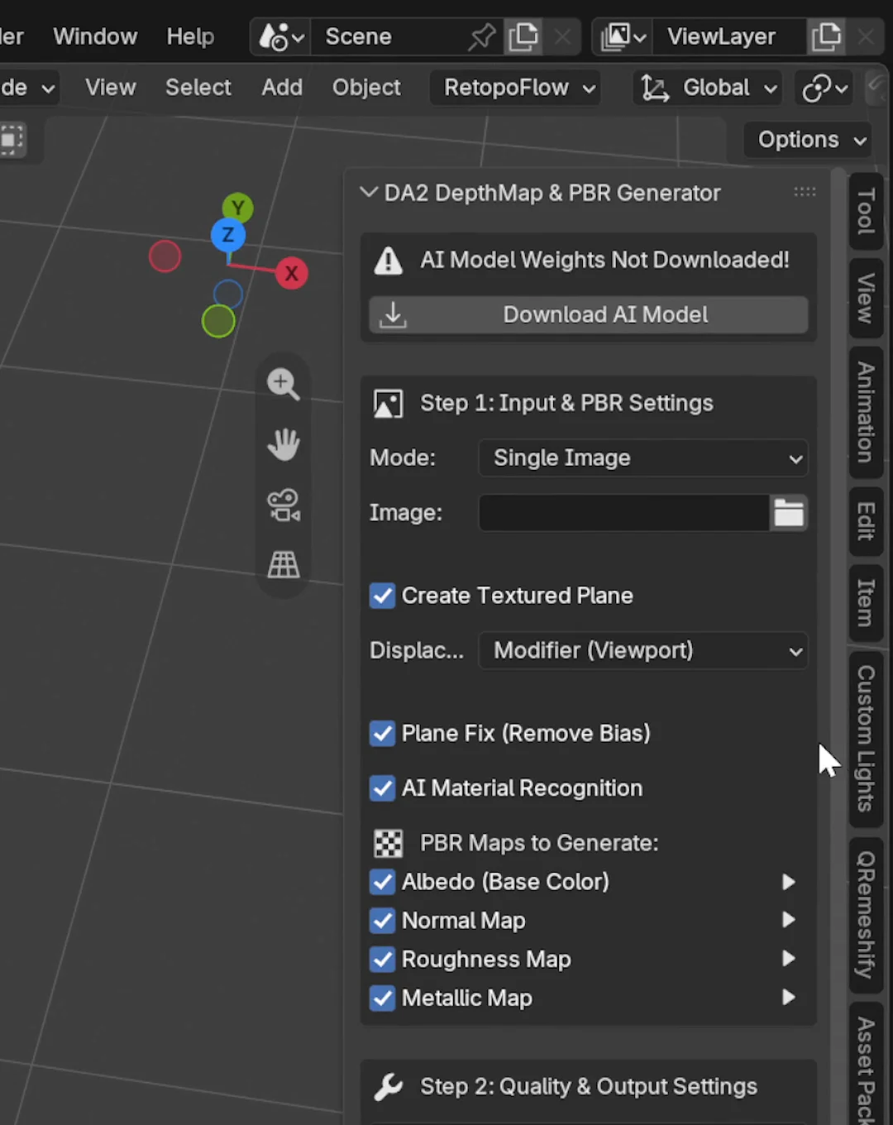The height and width of the screenshot is (1125, 893).
Task: Click the transform orientation axes icon
Action: pos(655,88)
